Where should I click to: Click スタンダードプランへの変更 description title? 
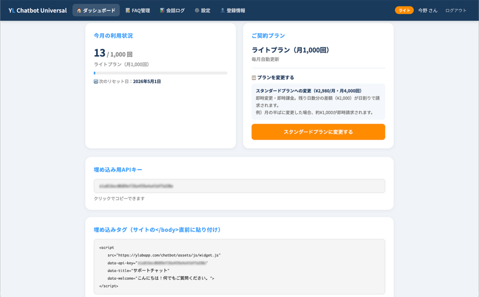[309, 91]
